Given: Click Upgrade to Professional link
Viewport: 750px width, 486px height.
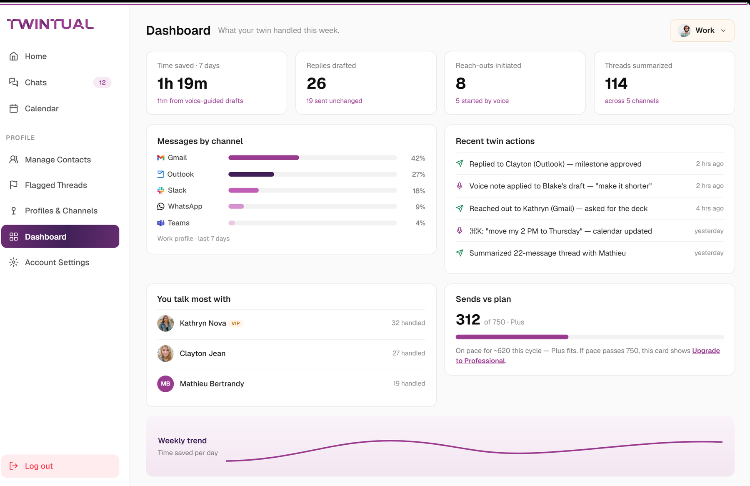Looking at the screenshot, I should tap(588, 356).
